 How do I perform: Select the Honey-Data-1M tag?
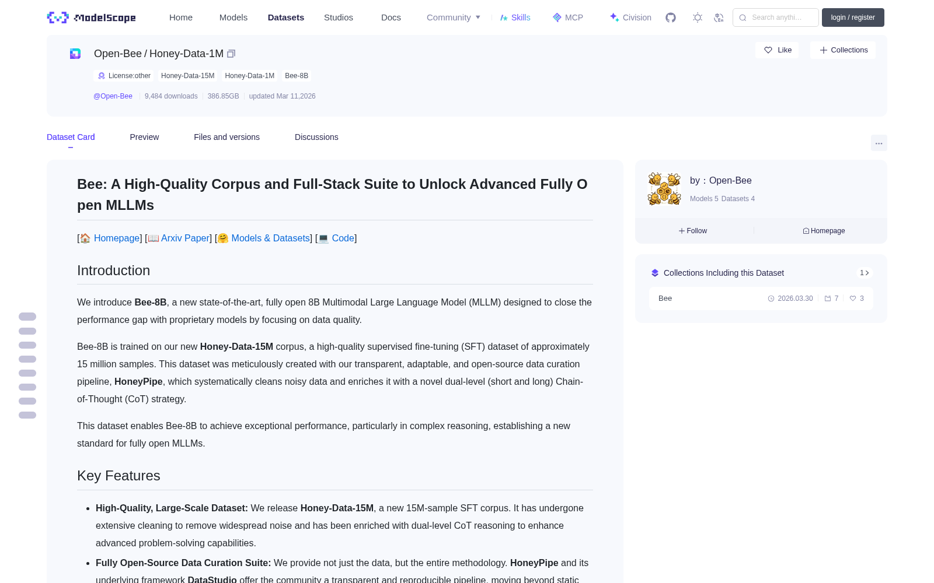coord(250,76)
